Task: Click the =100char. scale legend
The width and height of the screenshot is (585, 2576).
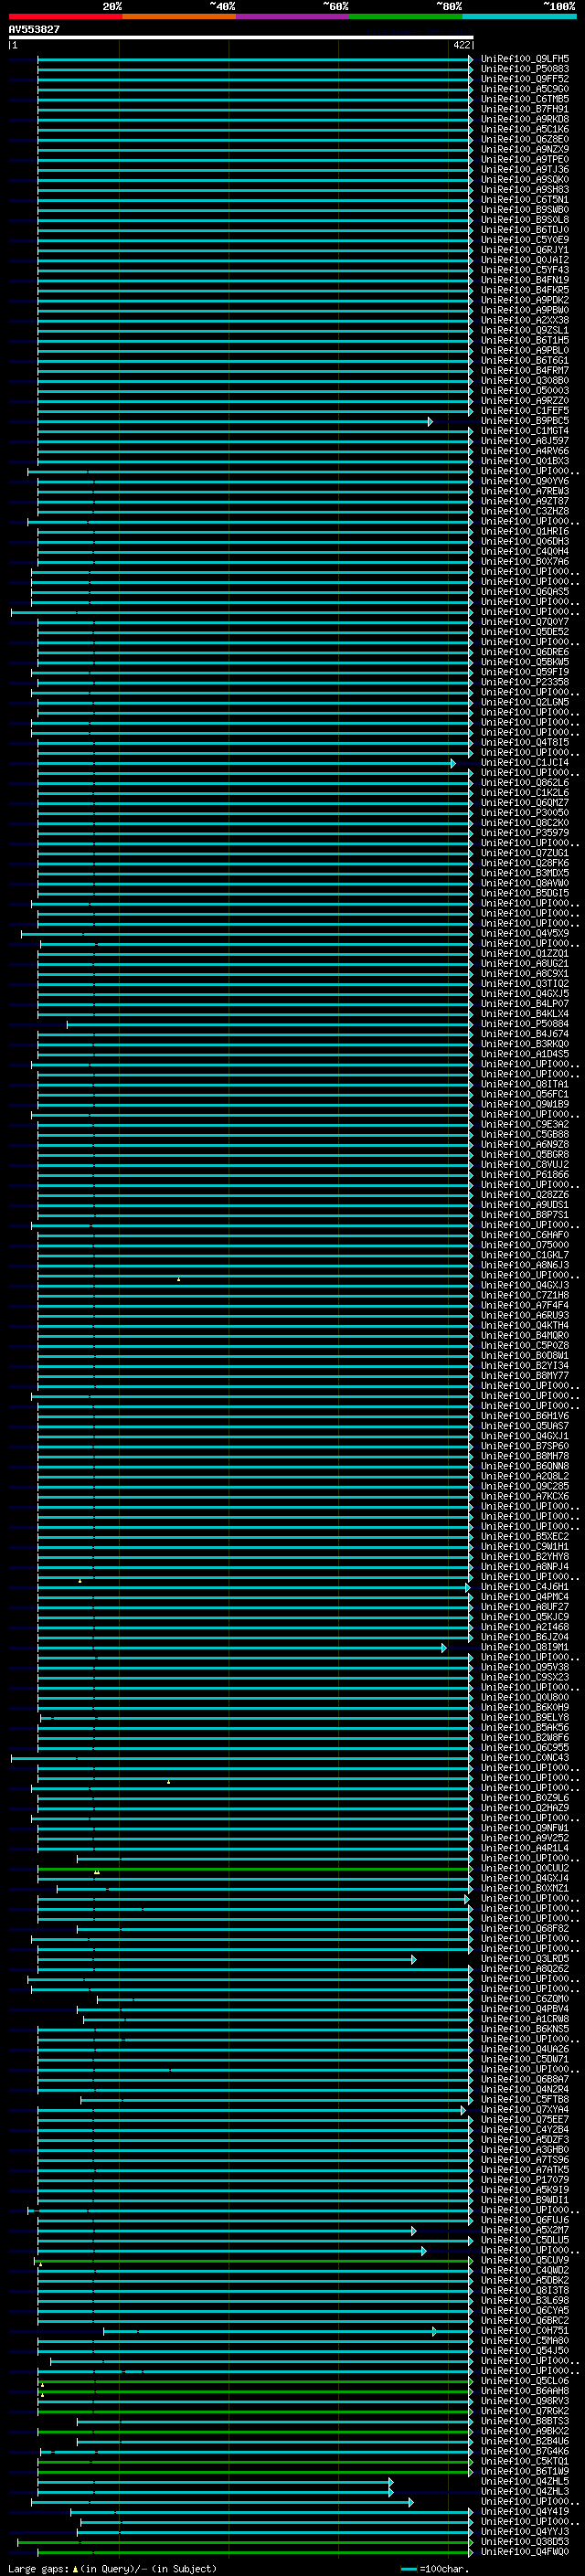Action: coord(435,2568)
